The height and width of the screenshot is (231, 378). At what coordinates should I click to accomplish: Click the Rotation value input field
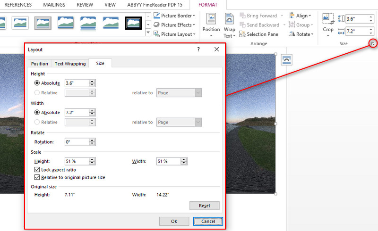tap(76, 142)
